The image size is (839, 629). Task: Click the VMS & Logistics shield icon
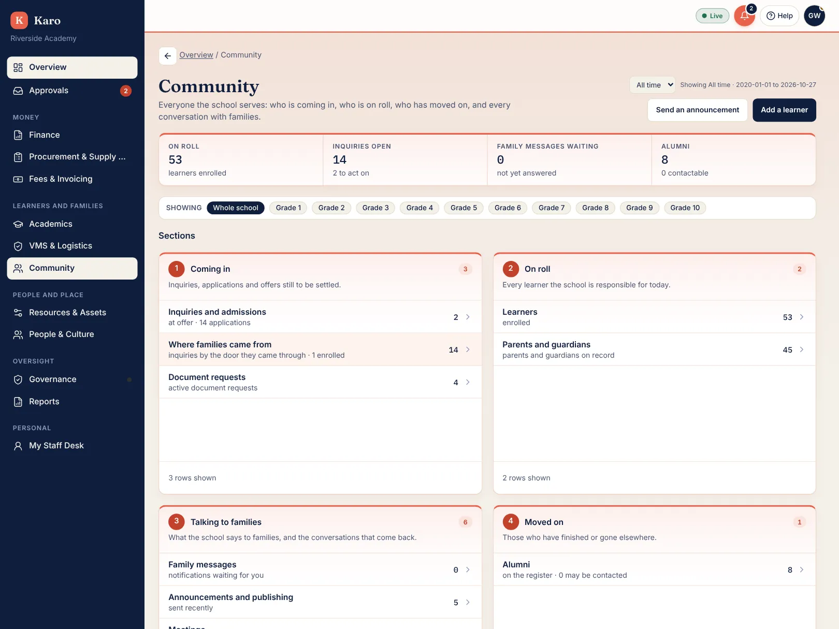click(x=18, y=246)
